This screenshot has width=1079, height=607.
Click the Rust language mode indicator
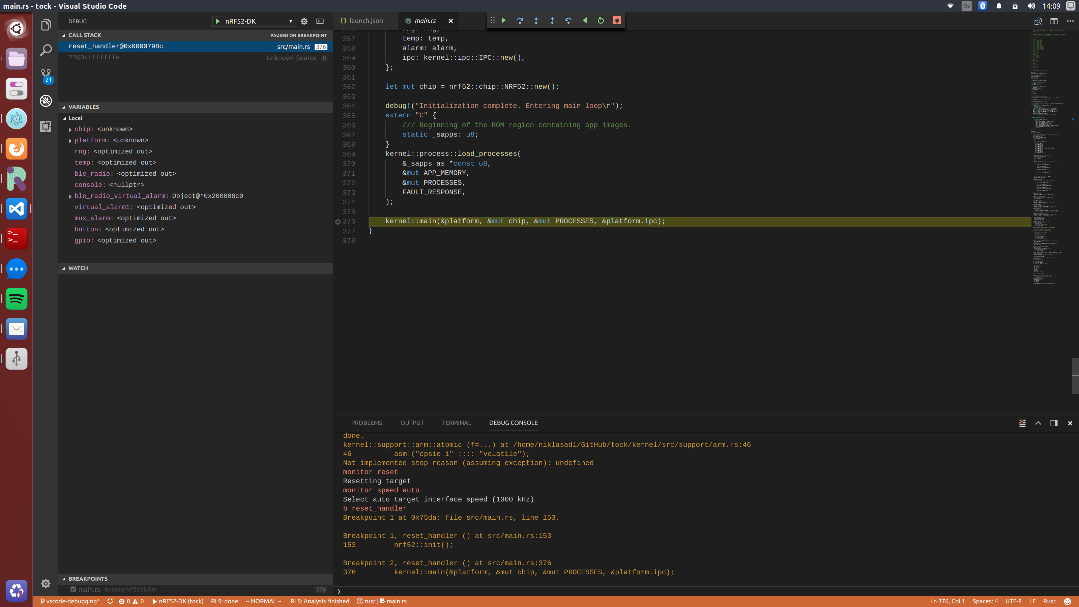click(x=1049, y=601)
